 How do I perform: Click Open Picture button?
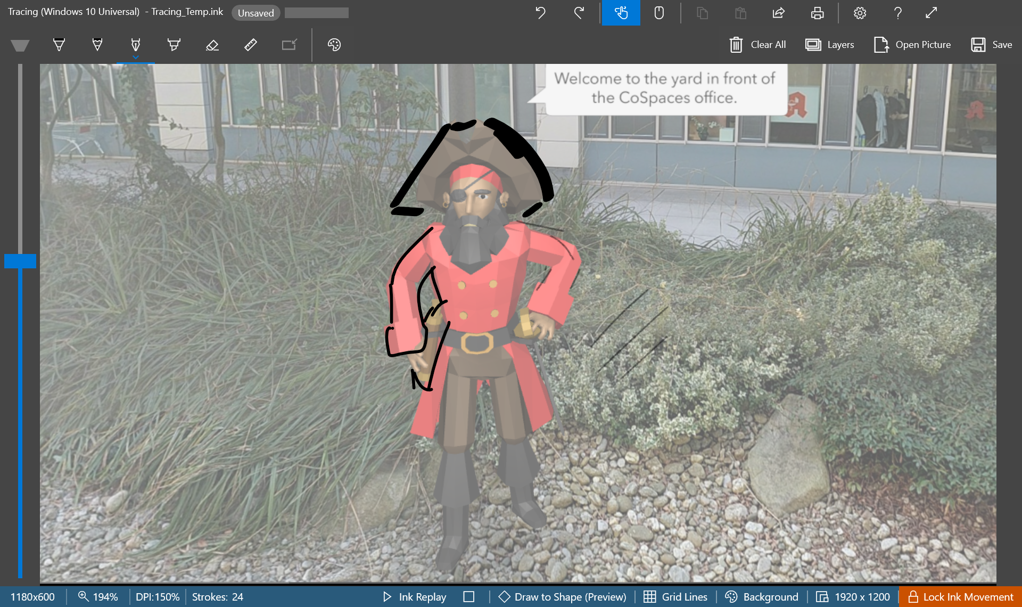[912, 45]
